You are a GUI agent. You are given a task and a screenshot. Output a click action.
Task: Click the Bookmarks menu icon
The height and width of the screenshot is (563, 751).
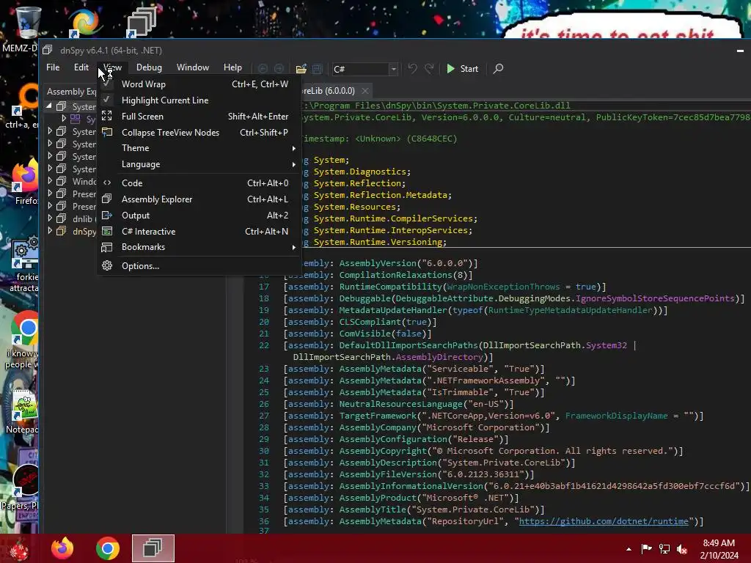(x=107, y=247)
